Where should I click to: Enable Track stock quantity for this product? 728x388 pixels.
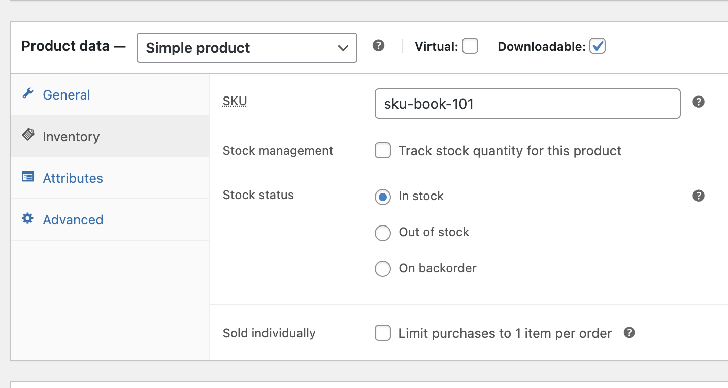point(383,151)
